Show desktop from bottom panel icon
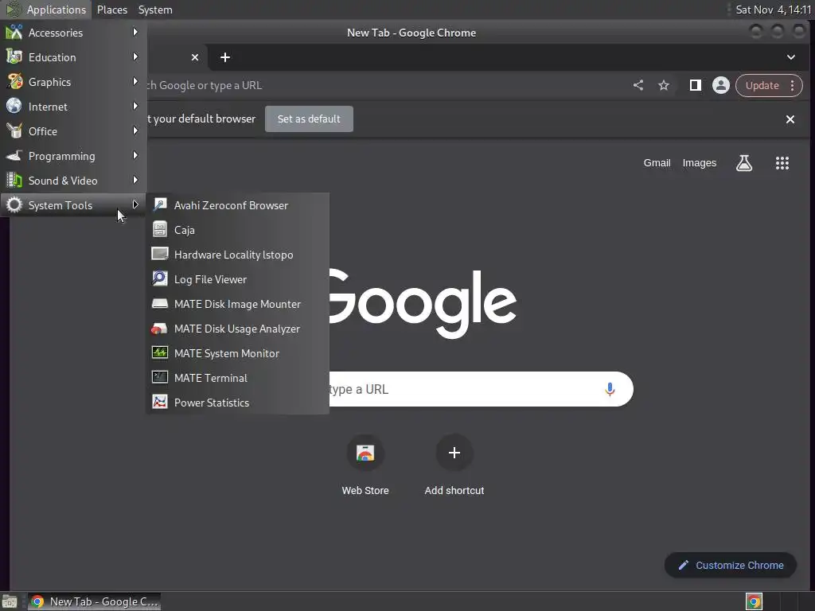 click(10, 601)
